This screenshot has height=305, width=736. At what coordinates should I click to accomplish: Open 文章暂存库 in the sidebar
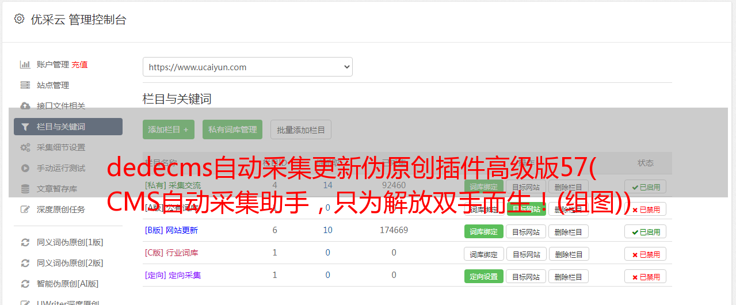57,189
